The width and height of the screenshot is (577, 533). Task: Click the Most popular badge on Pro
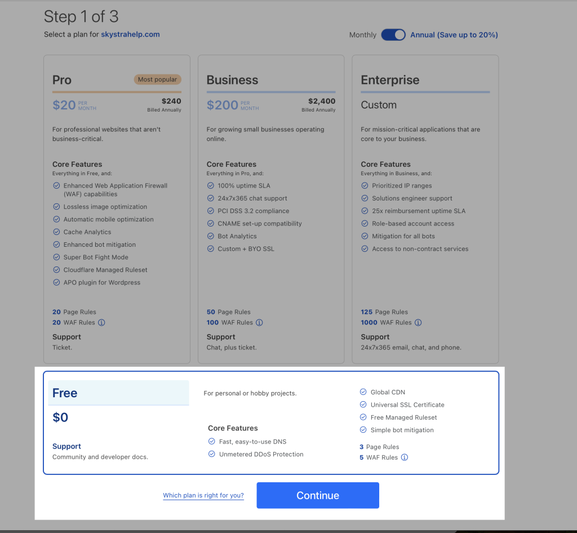(157, 79)
